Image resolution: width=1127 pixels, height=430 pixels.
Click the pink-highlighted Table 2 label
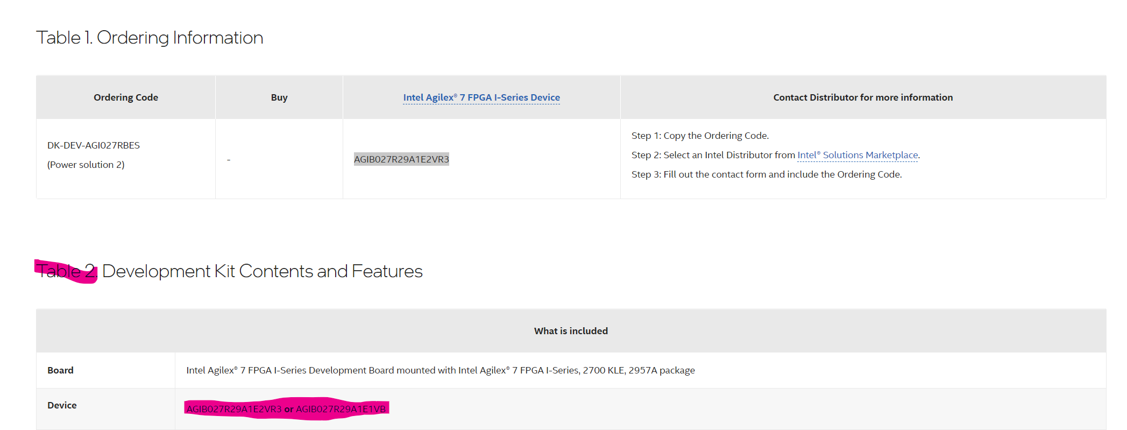66,271
